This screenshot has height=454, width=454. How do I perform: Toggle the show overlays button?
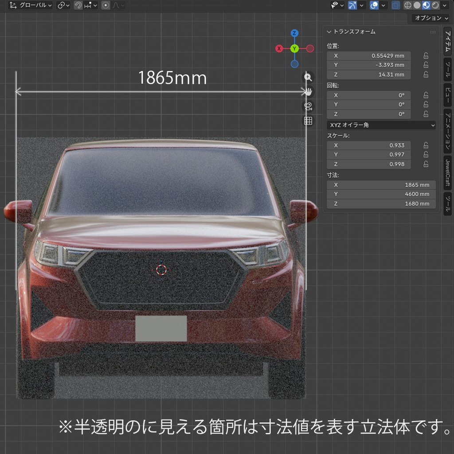coord(374,5)
